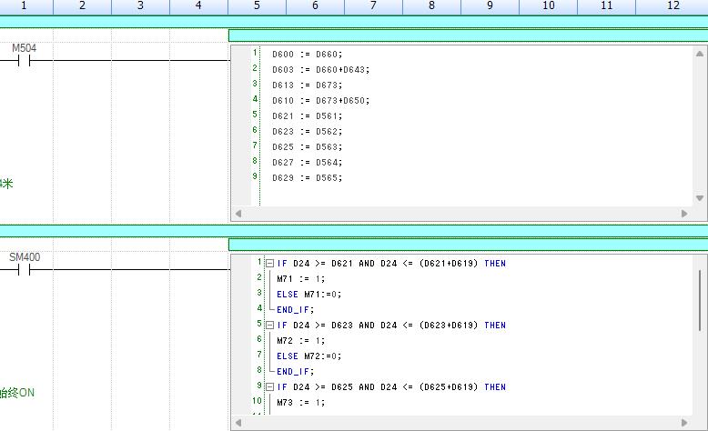
Task: Click the D629 := D565 statement
Action: point(307,178)
